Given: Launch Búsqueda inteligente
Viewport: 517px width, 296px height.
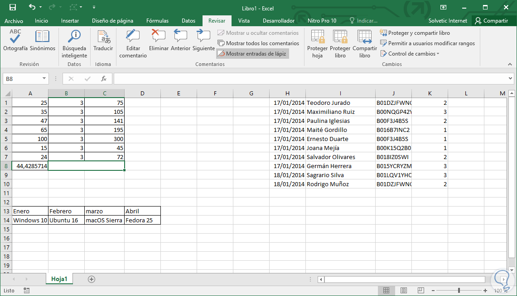Looking at the screenshot, I should pyautogui.click(x=74, y=44).
